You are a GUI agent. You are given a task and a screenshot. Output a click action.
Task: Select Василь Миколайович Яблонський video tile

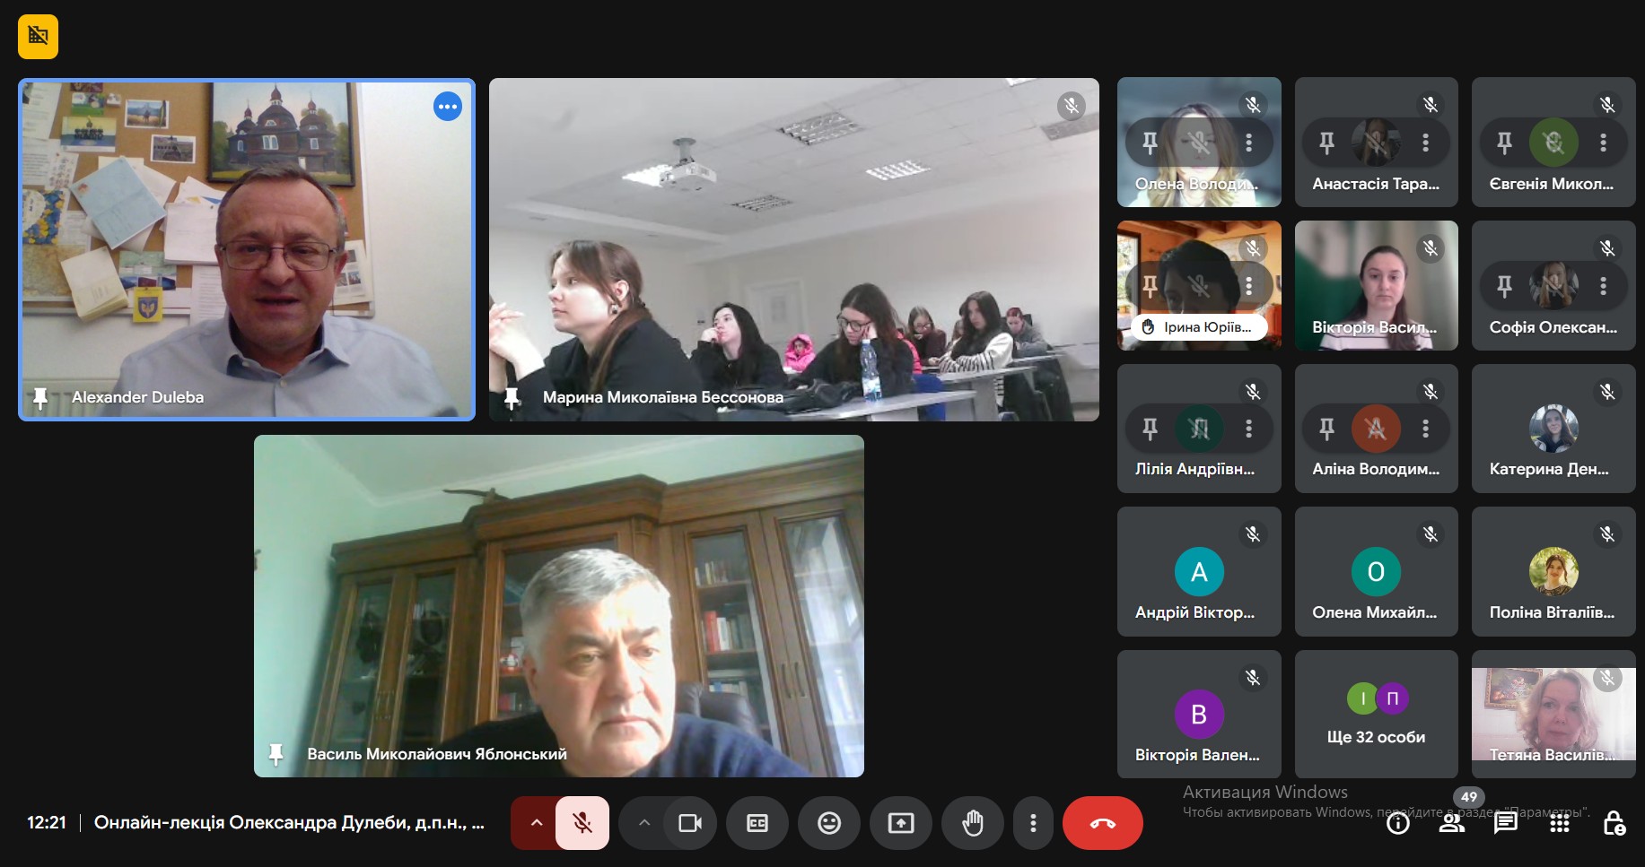(558, 606)
